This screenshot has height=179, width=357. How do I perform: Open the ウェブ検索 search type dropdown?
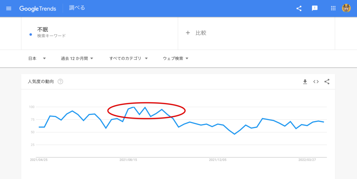(176, 59)
